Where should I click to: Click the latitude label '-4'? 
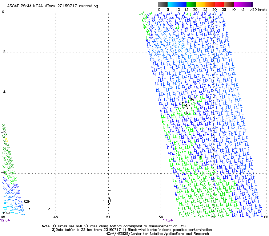click(3, 92)
